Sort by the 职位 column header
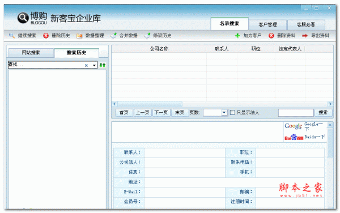 click(x=256, y=49)
